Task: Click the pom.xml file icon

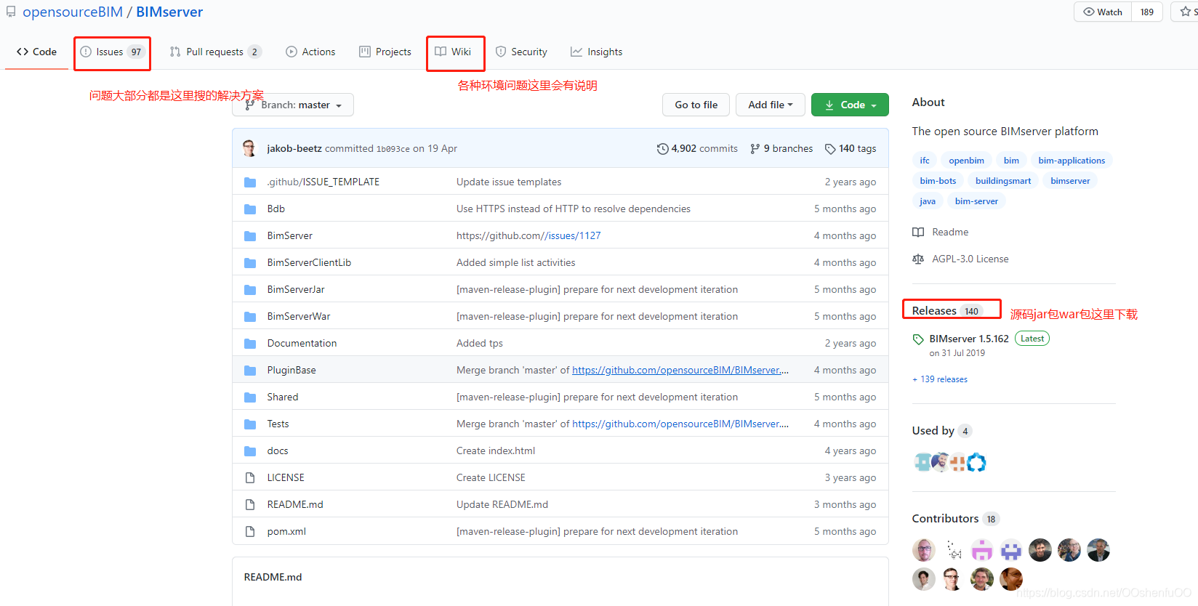Action: [250, 531]
